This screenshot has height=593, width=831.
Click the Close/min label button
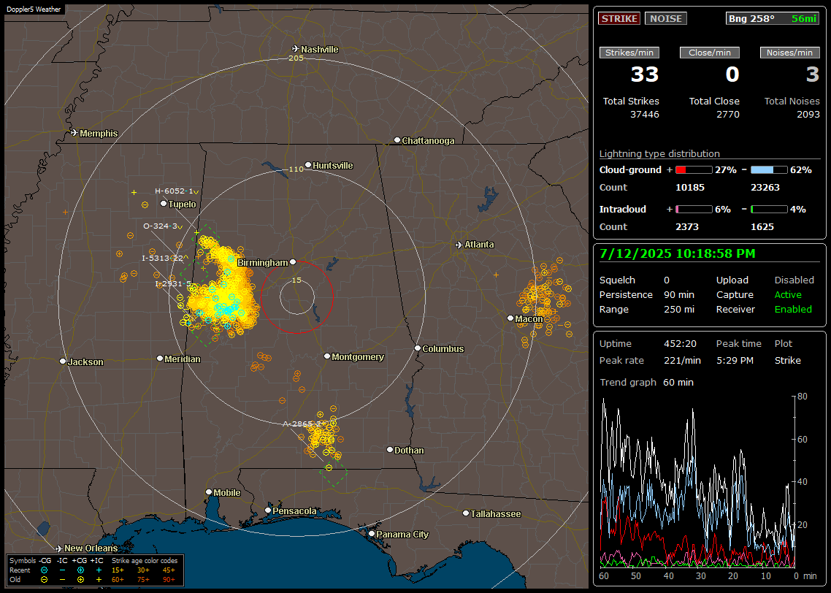tap(710, 53)
